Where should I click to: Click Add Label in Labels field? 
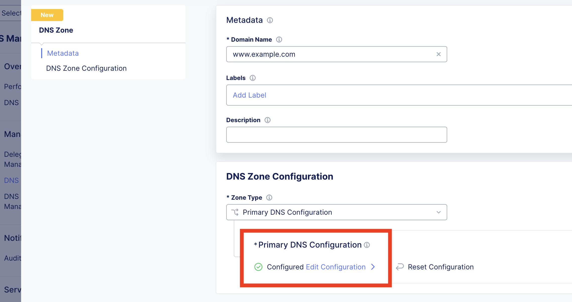pos(249,95)
